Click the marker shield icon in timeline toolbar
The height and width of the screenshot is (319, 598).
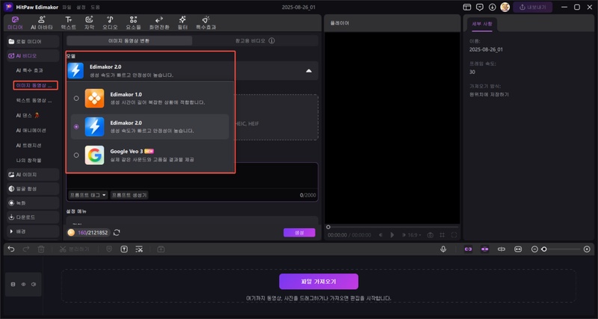109,250
